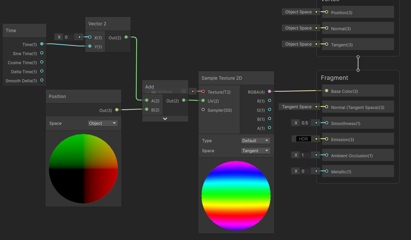Open the HDR Emission color swatch
The height and width of the screenshot is (240, 411).
[x=304, y=139]
